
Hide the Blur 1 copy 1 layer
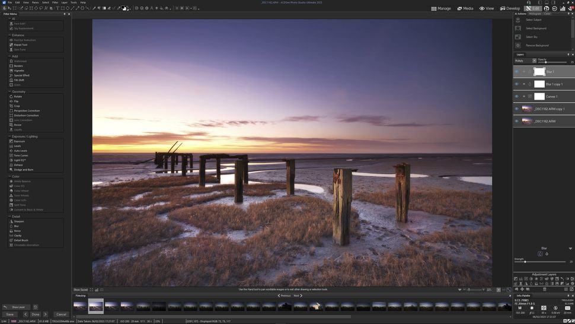[517, 84]
